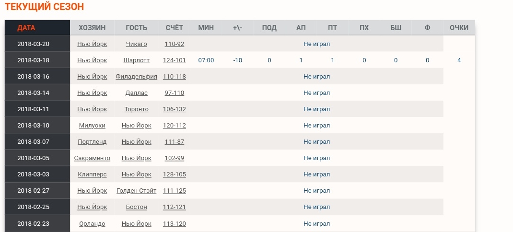Viewport: 513px width, 232px height.
Task: Open the Милуоки host team link
Action: coord(92,126)
